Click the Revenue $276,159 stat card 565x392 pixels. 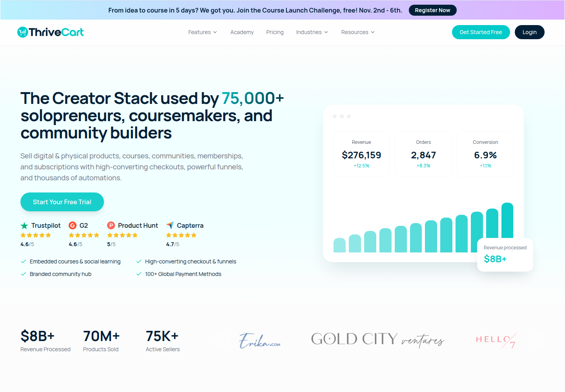(361, 154)
